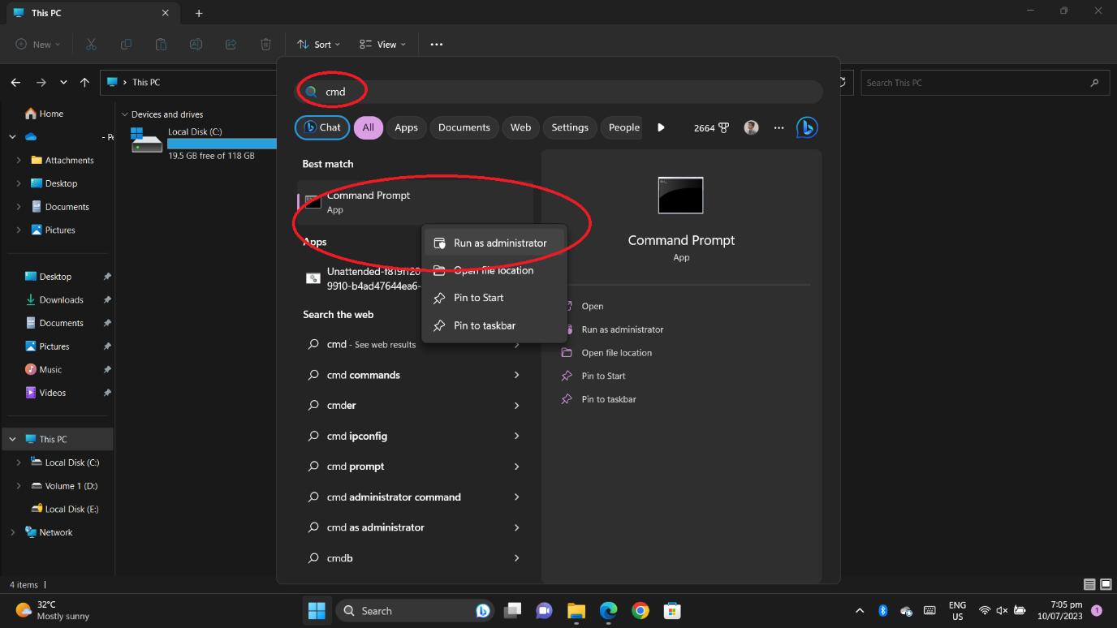1117x628 pixels.
Task: Click the Search This PC input field
Action: (974, 83)
